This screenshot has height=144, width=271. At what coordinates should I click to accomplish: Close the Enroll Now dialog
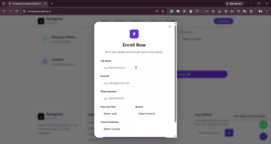click(x=170, y=27)
